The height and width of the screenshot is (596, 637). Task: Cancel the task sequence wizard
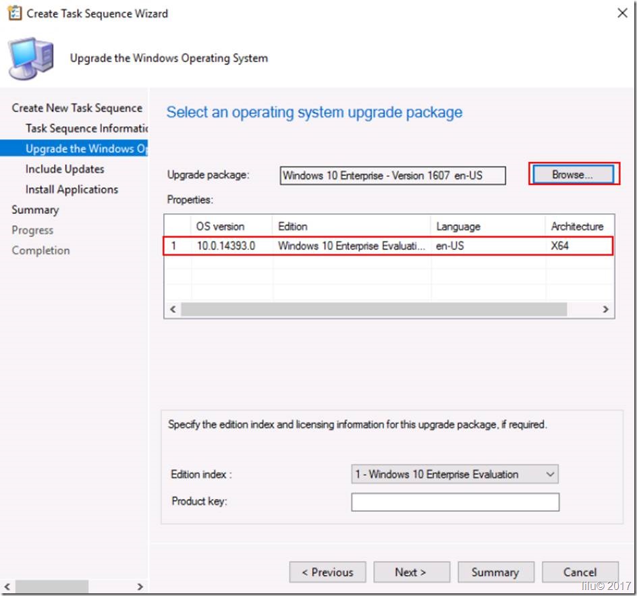coord(580,572)
